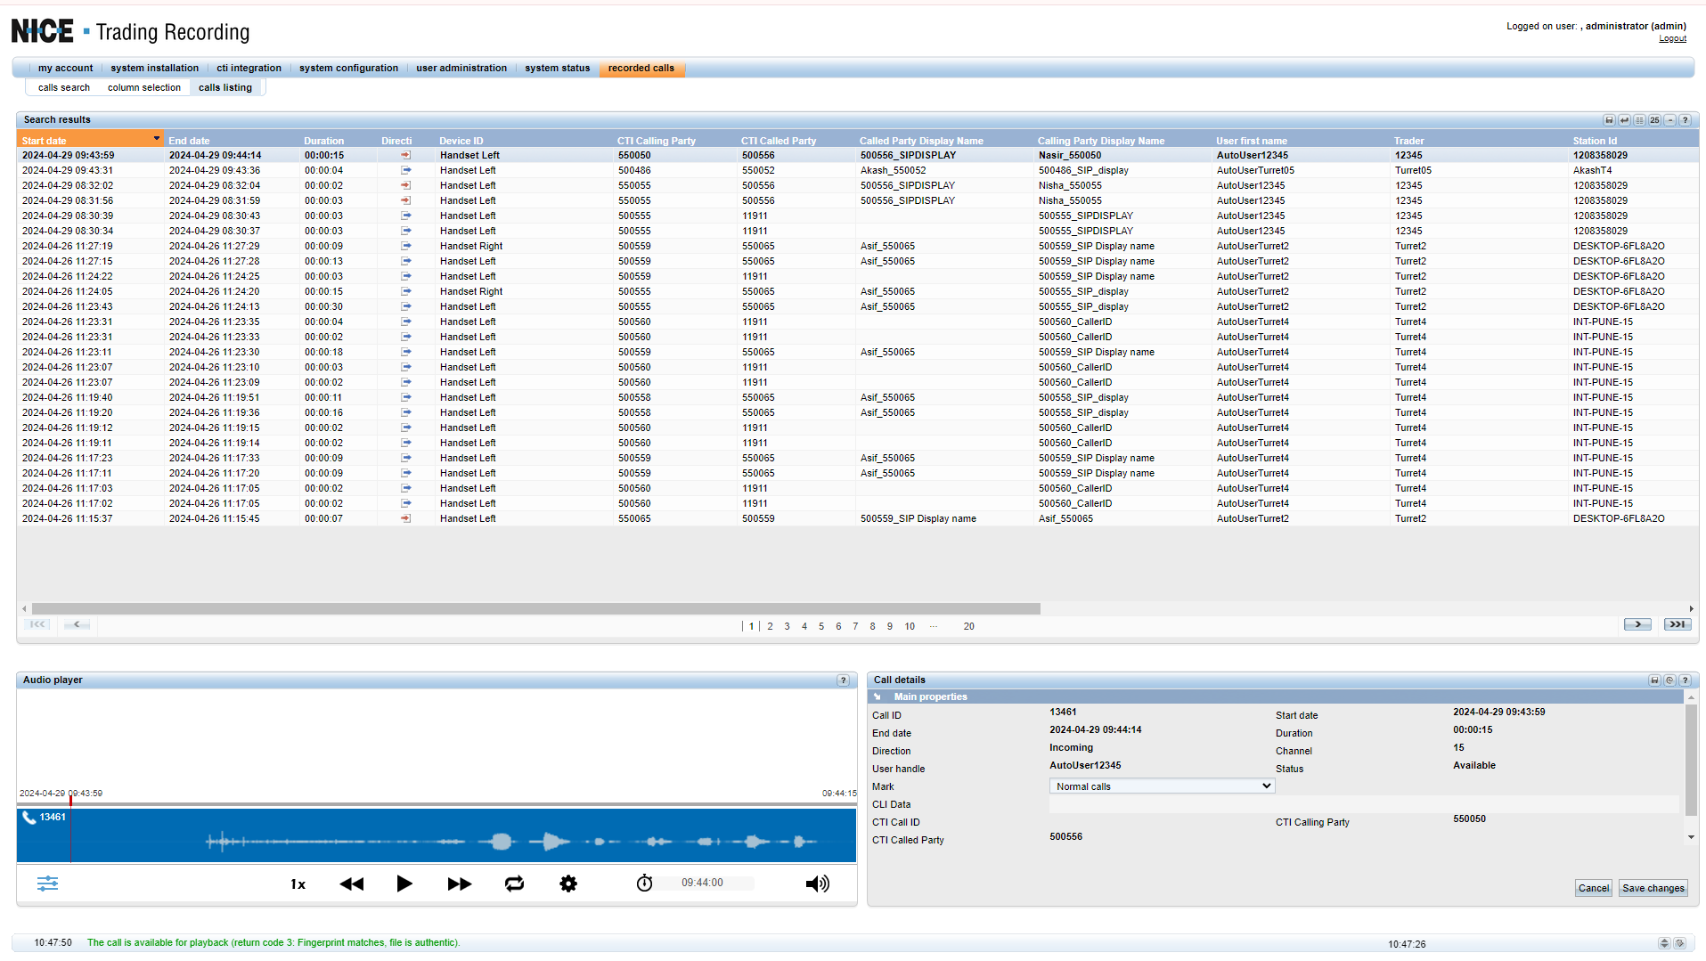
Task: Open the recorded calls tab
Action: [x=641, y=69]
